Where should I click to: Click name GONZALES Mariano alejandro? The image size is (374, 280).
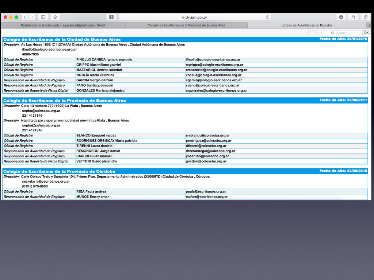point(100,91)
